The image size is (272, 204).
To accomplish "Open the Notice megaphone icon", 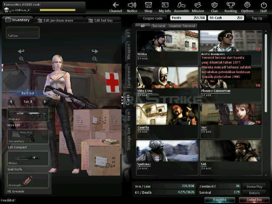I will (x=132, y=8).
